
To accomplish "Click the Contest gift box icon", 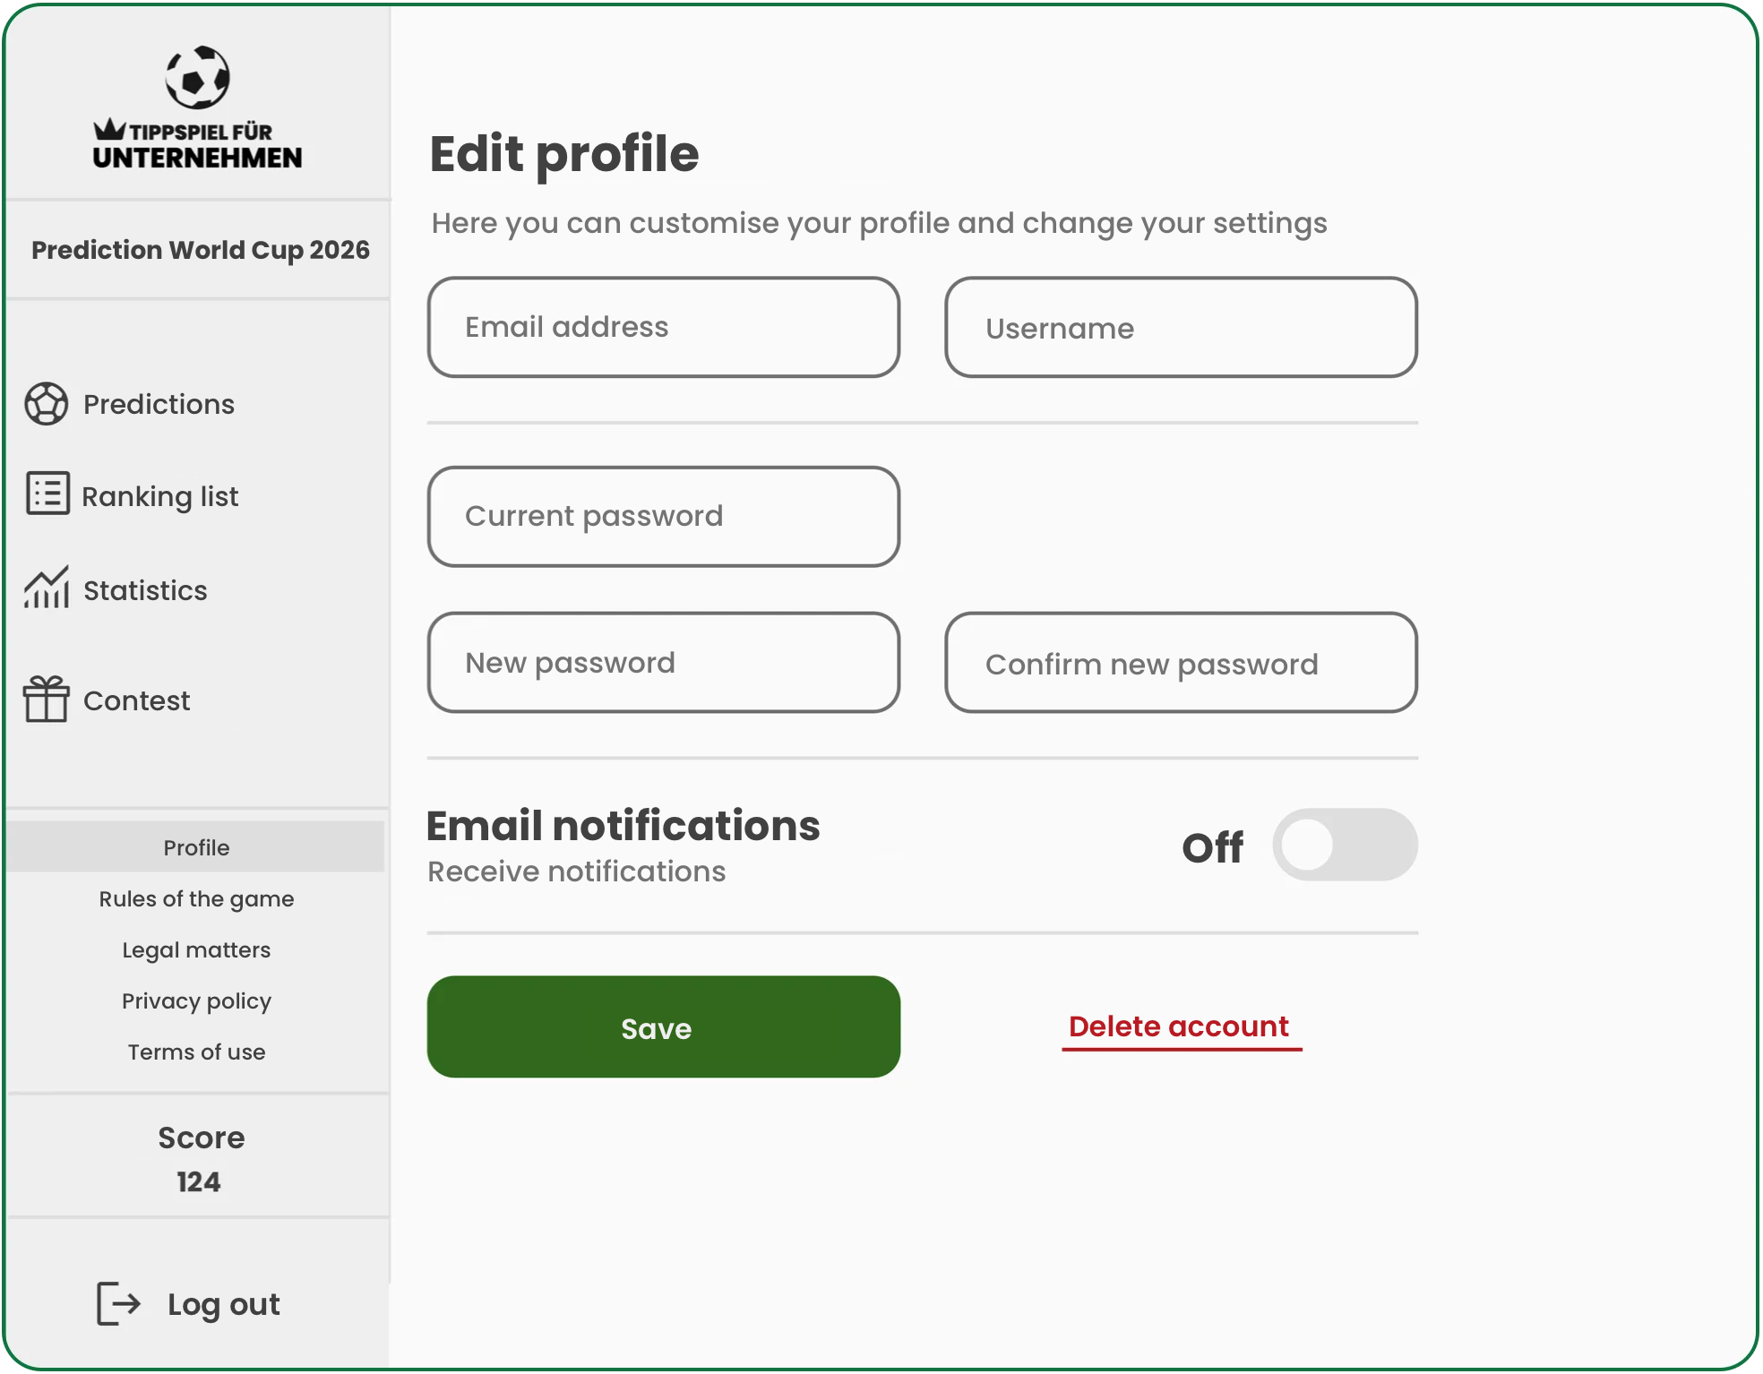I will tap(47, 699).
